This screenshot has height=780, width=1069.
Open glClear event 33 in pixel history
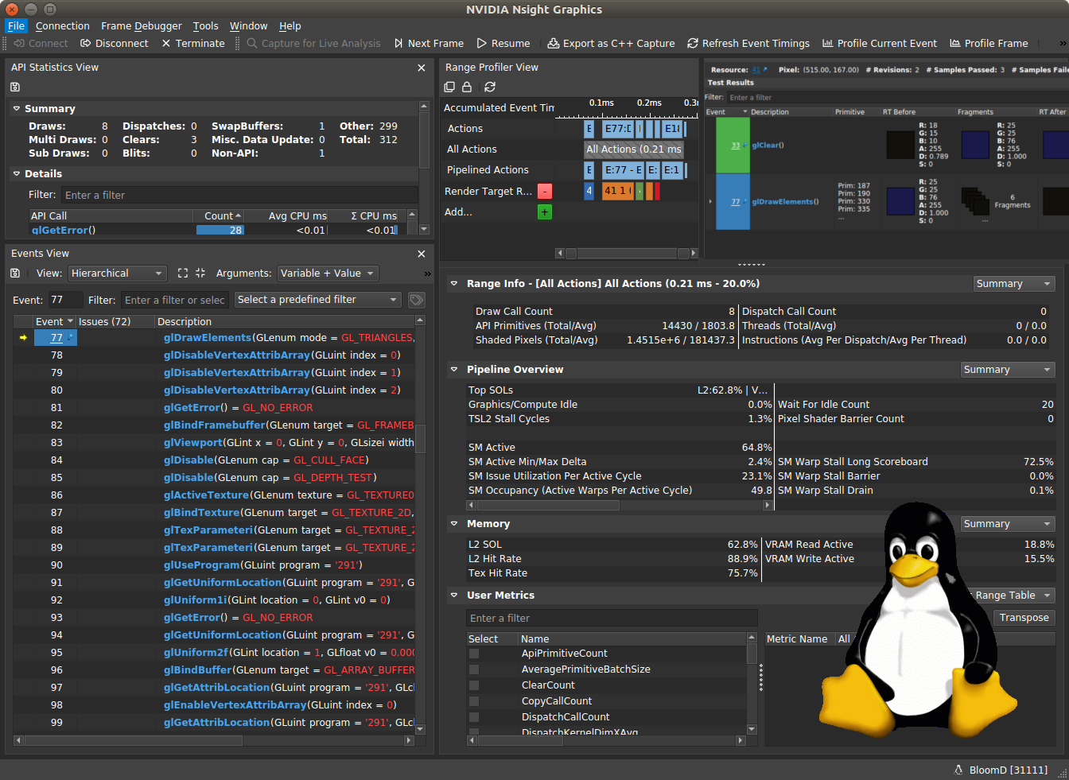pos(736,146)
